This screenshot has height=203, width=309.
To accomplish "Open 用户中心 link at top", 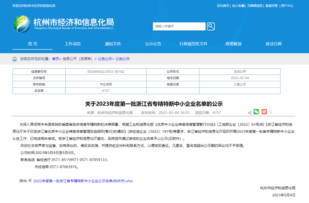I will point(287,6).
